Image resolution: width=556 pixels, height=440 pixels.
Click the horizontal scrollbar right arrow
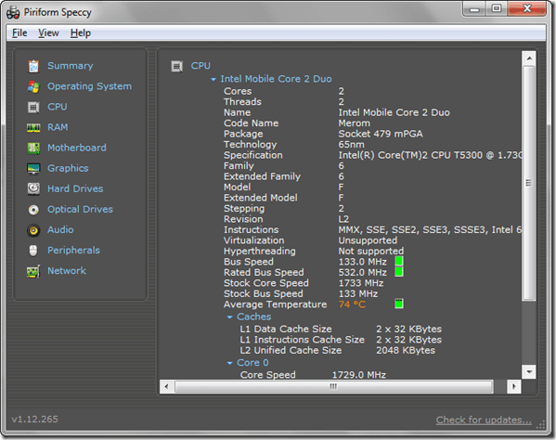pos(514,387)
